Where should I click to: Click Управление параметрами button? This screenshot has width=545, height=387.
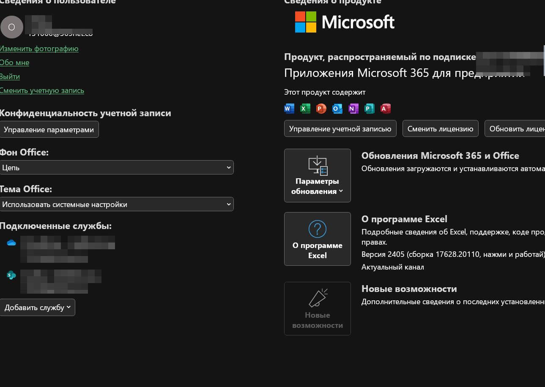pos(49,129)
